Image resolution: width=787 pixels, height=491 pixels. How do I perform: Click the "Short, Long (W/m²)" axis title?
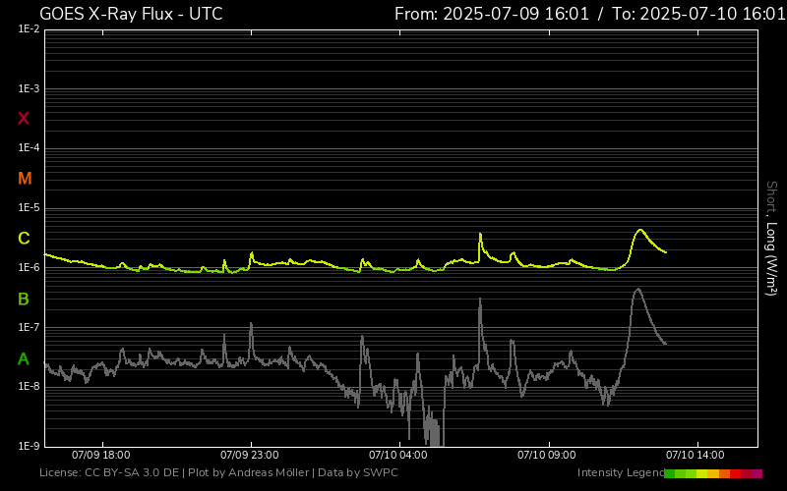(x=771, y=239)
